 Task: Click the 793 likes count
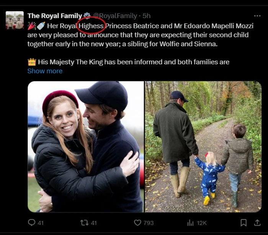click(149, 223)
